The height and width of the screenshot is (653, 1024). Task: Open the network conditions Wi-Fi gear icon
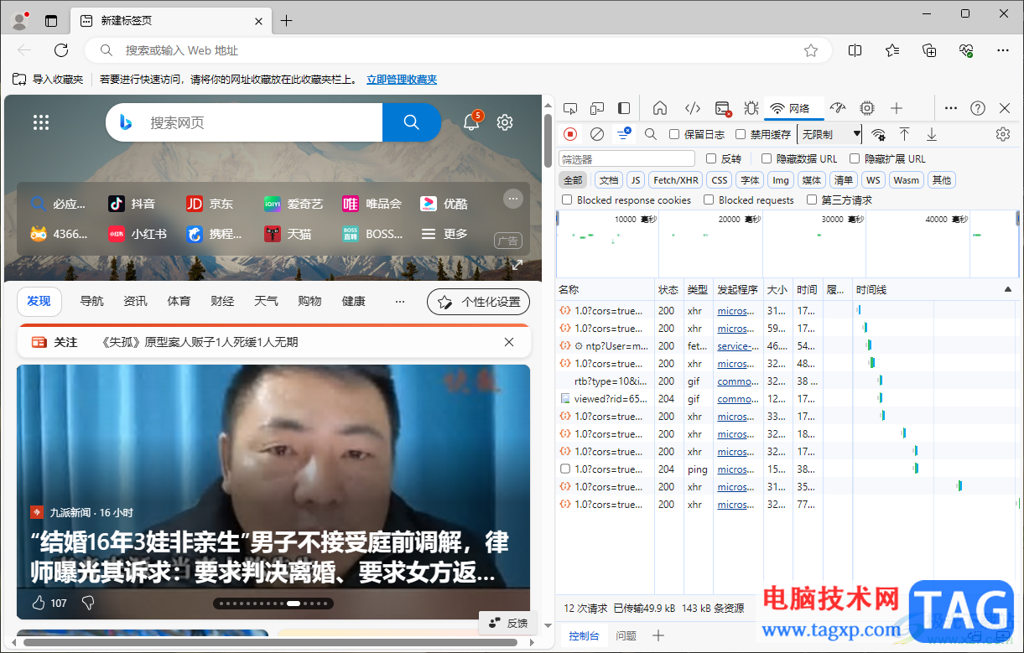pos(878,134)
